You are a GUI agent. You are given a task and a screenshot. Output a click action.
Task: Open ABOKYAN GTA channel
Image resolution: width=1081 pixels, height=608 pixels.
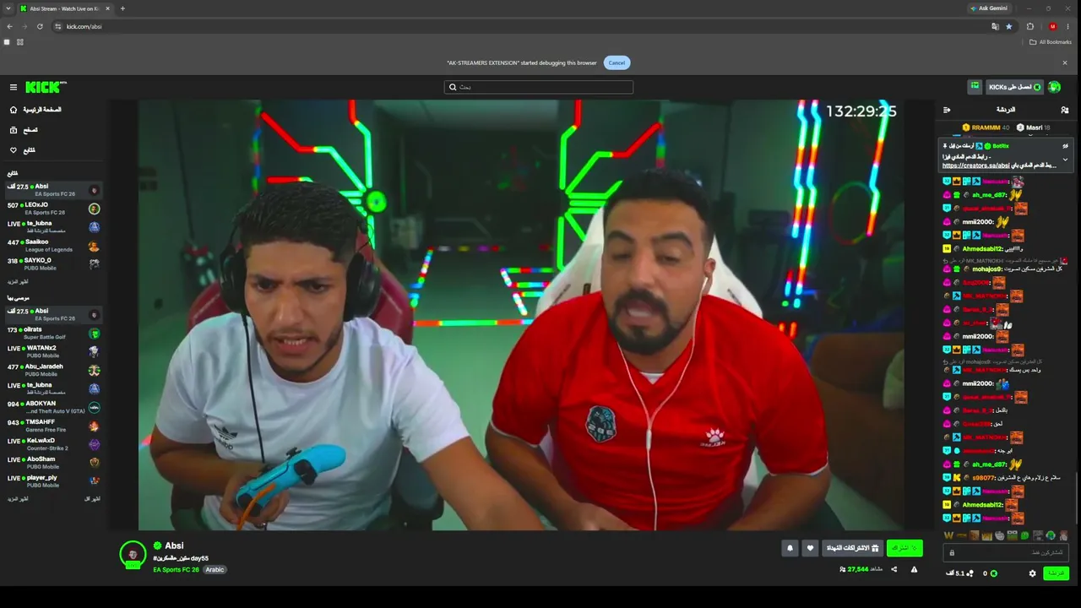(x=53, y=408)
